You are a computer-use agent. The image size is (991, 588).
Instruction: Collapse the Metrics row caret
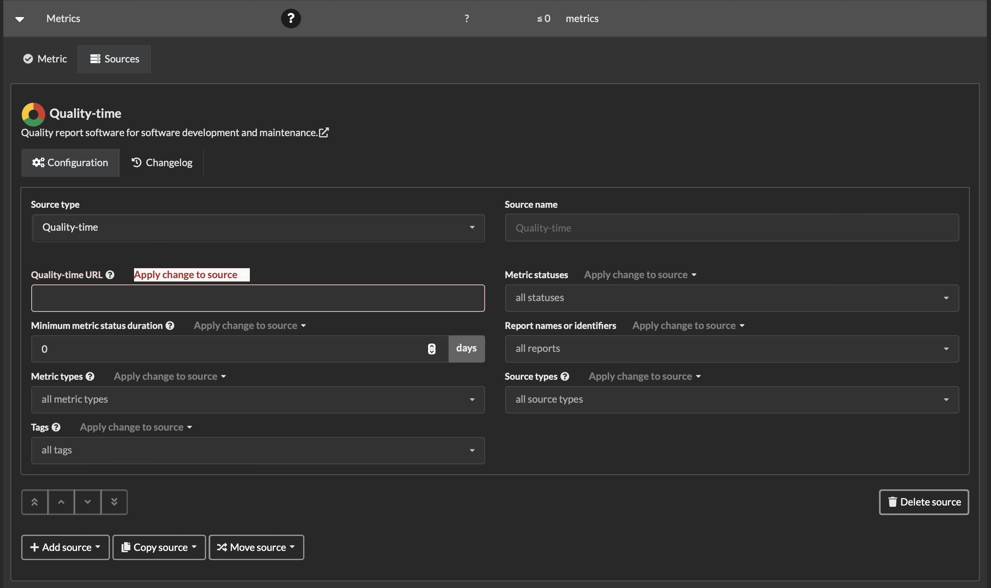pos(20,19)
